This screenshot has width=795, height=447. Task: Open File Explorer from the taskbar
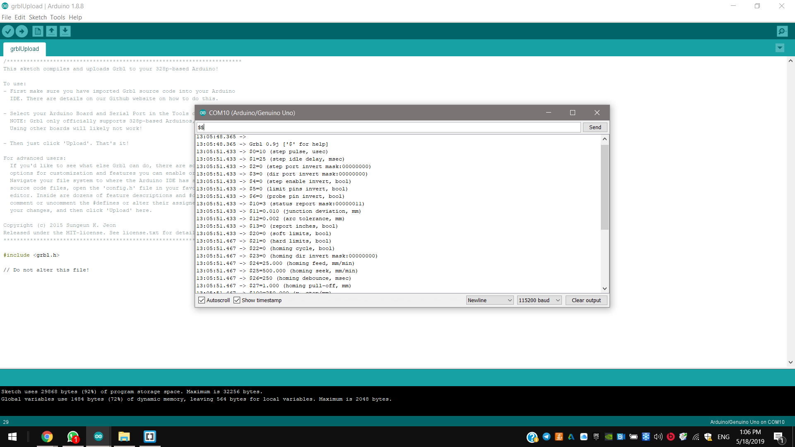tap(124, 437)
